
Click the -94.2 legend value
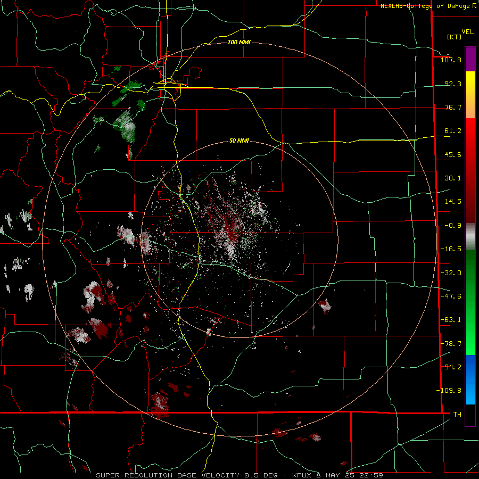coord(451,367)
